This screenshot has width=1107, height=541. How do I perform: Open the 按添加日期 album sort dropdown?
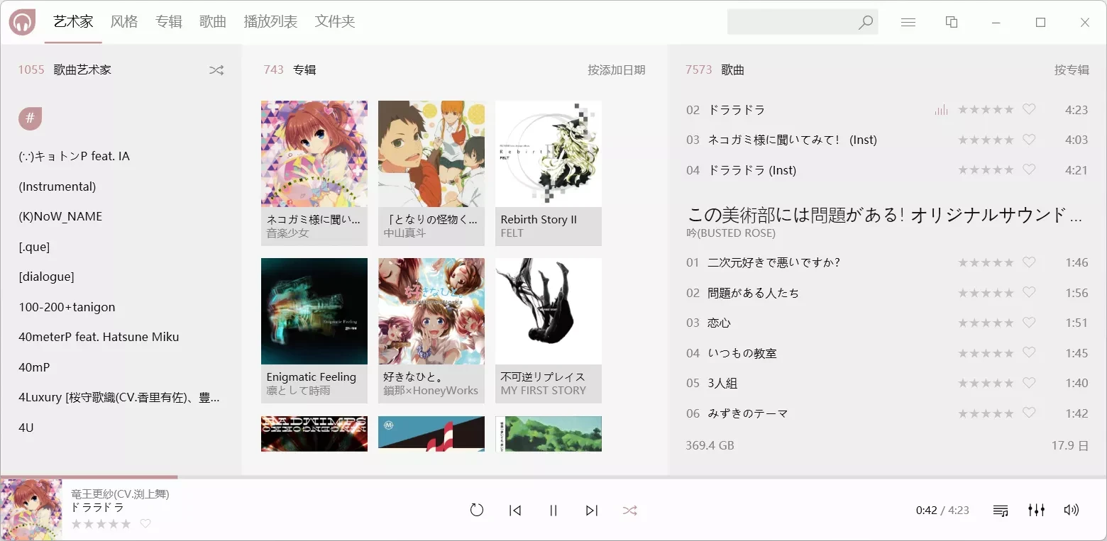[616, 69]
